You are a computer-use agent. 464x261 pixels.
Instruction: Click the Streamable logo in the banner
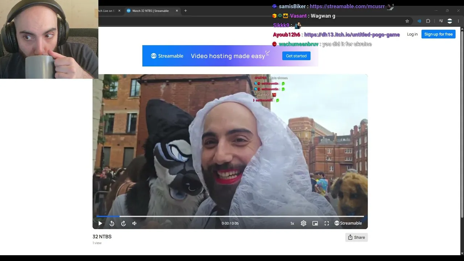167,56
